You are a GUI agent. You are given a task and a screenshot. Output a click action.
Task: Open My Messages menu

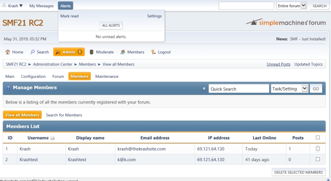click(41, 6)
